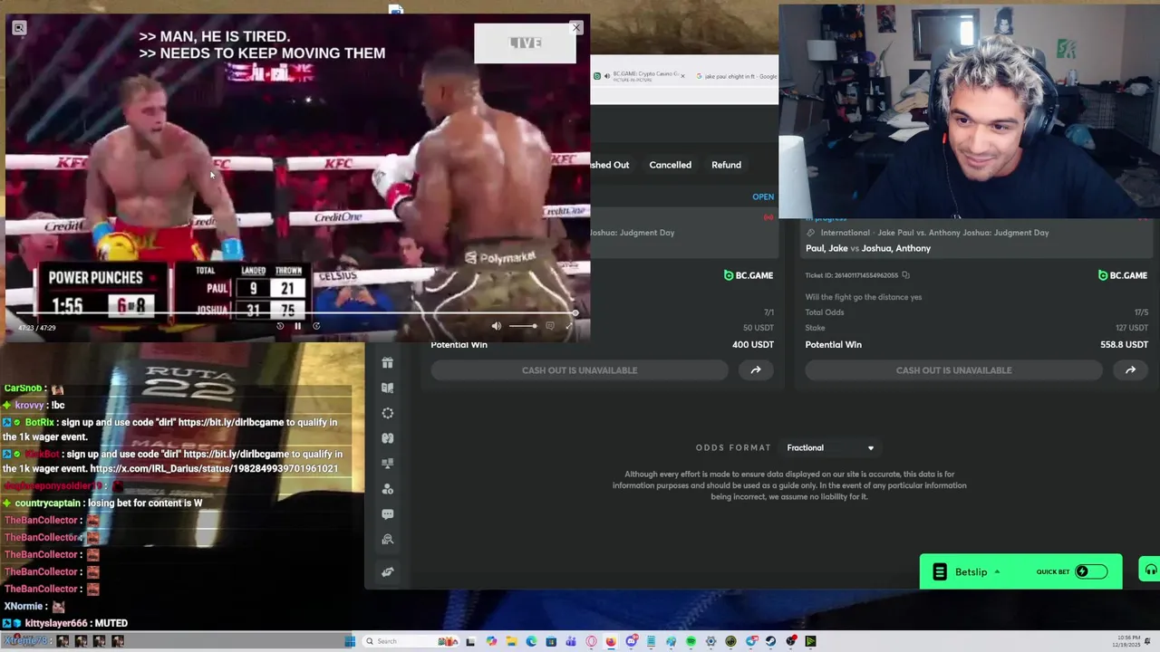Click the magnifier icon atop video player

tap(19, 28)
